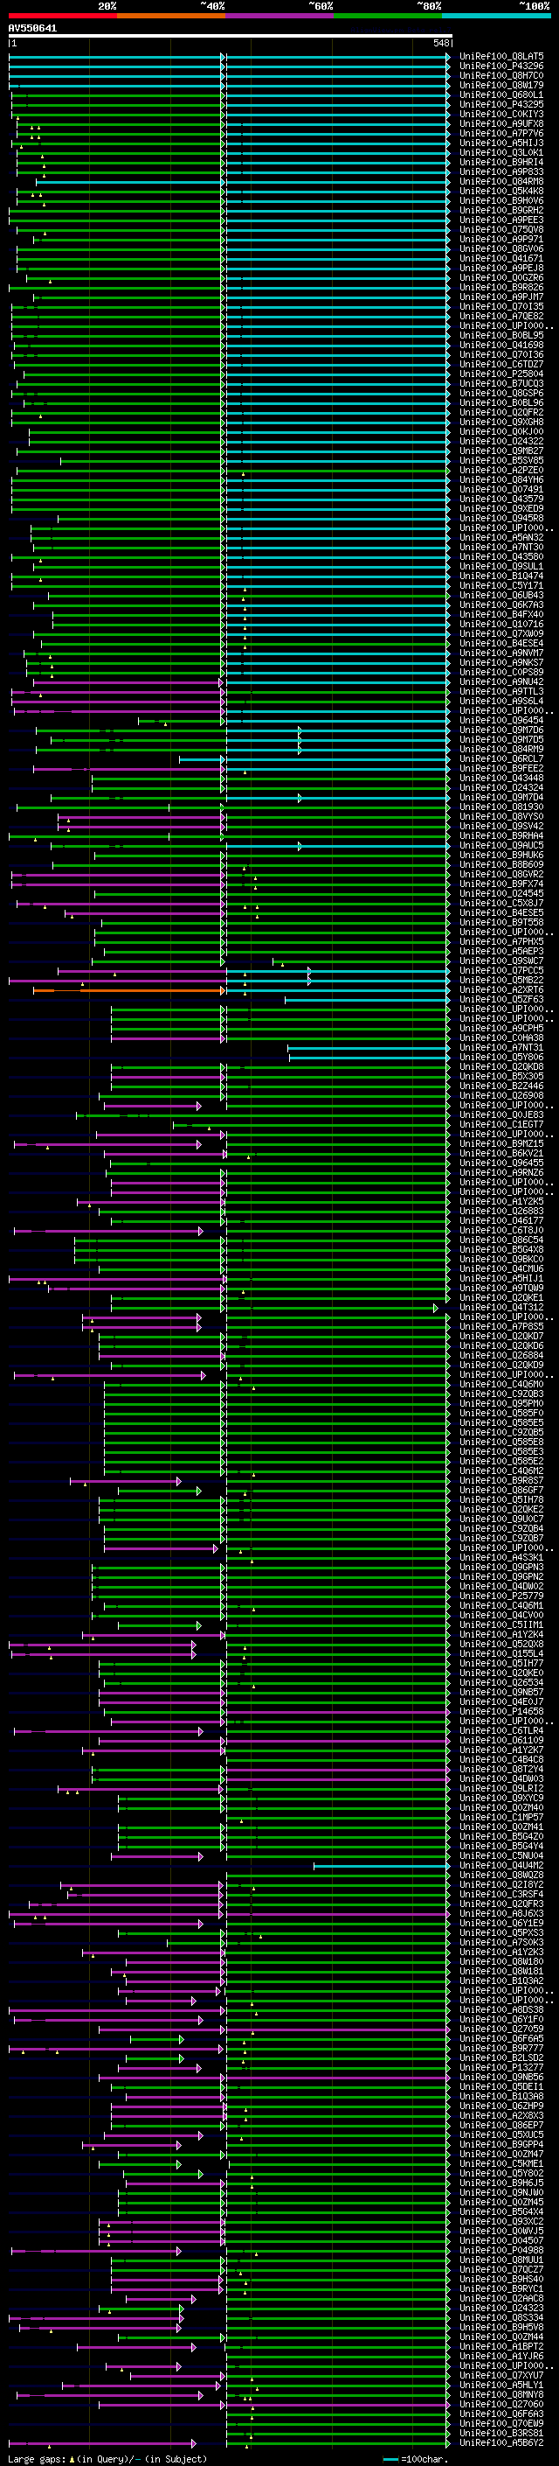Click the UniRef100_Q84RM8 label
The image size is (559, 2466).
[x=501, y=182]
